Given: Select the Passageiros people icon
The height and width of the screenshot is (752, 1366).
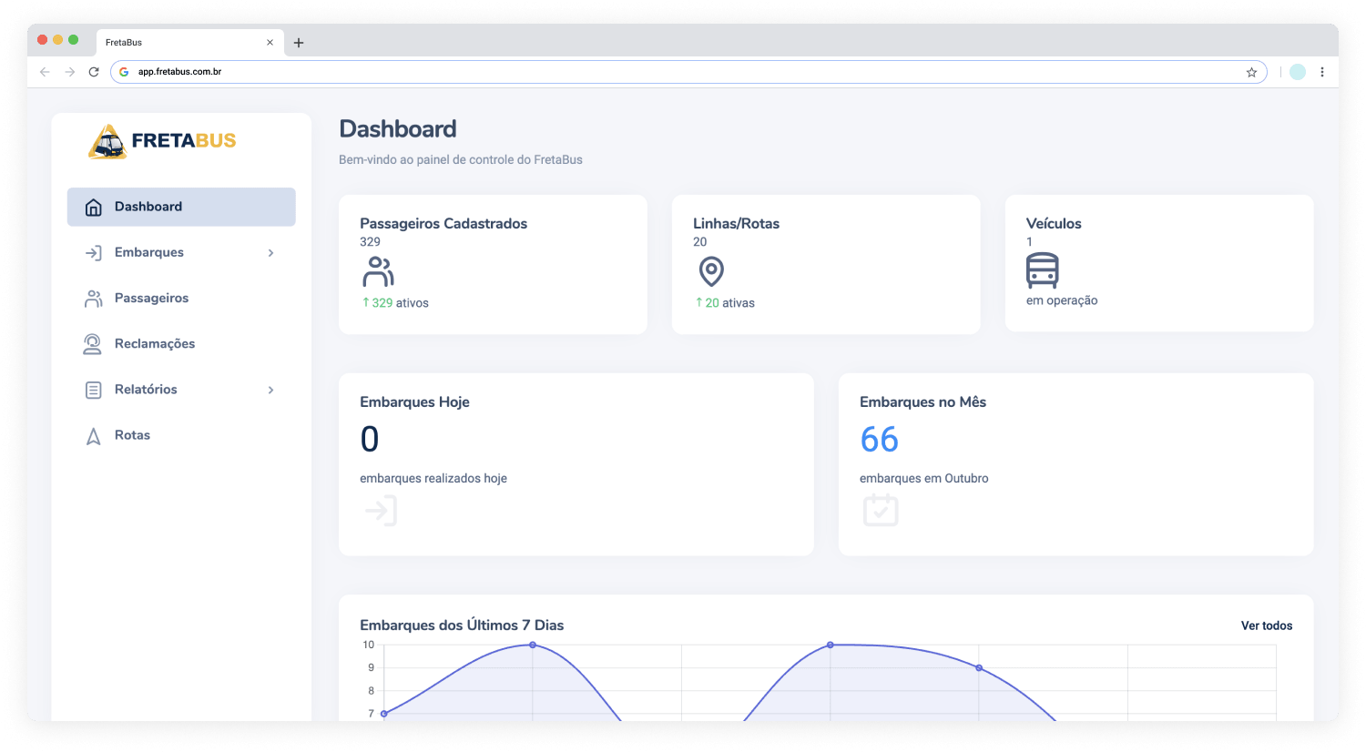Looking at the screenshot, I should (93, 298).
